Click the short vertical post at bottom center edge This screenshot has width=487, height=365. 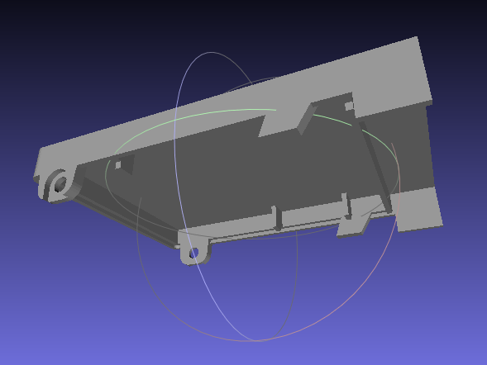pos(277,218)
